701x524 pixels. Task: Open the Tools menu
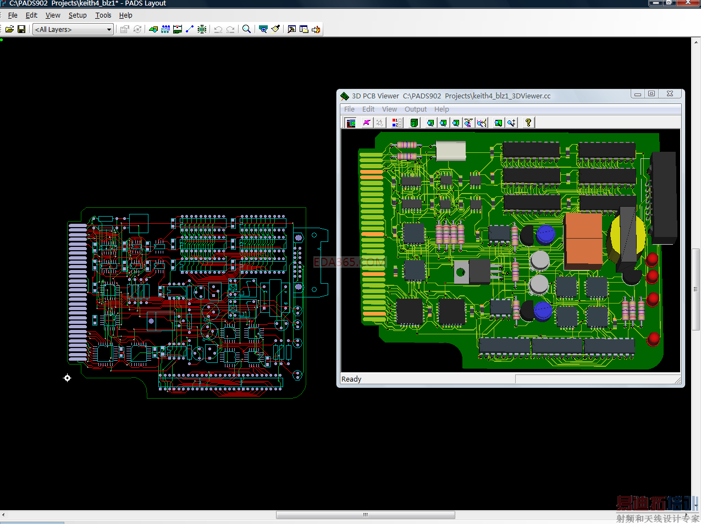103,15
